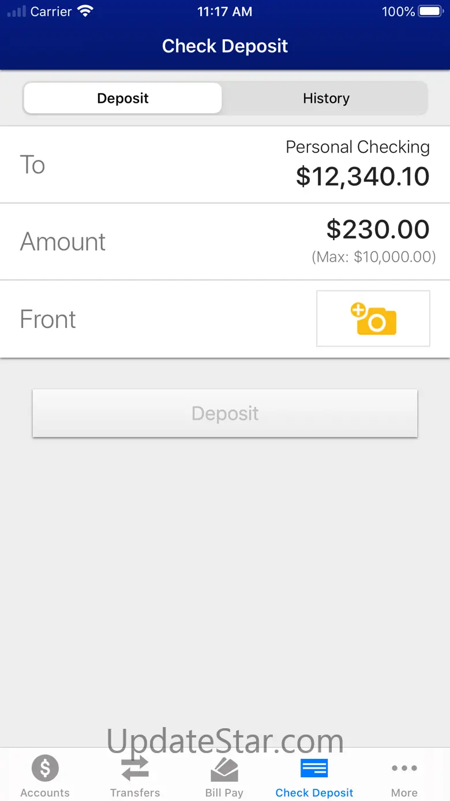The width and height of the screenshot is (450, 801).
Task: Tap the Front row label
Action: tap(48, 319)
